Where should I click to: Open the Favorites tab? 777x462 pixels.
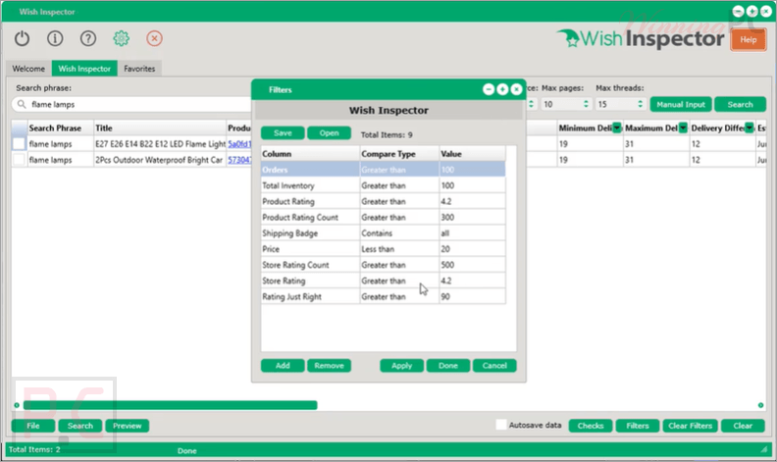point(139,69)
